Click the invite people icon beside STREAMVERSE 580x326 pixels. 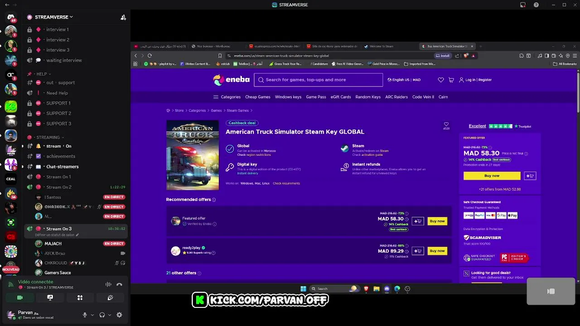[123, 17]
